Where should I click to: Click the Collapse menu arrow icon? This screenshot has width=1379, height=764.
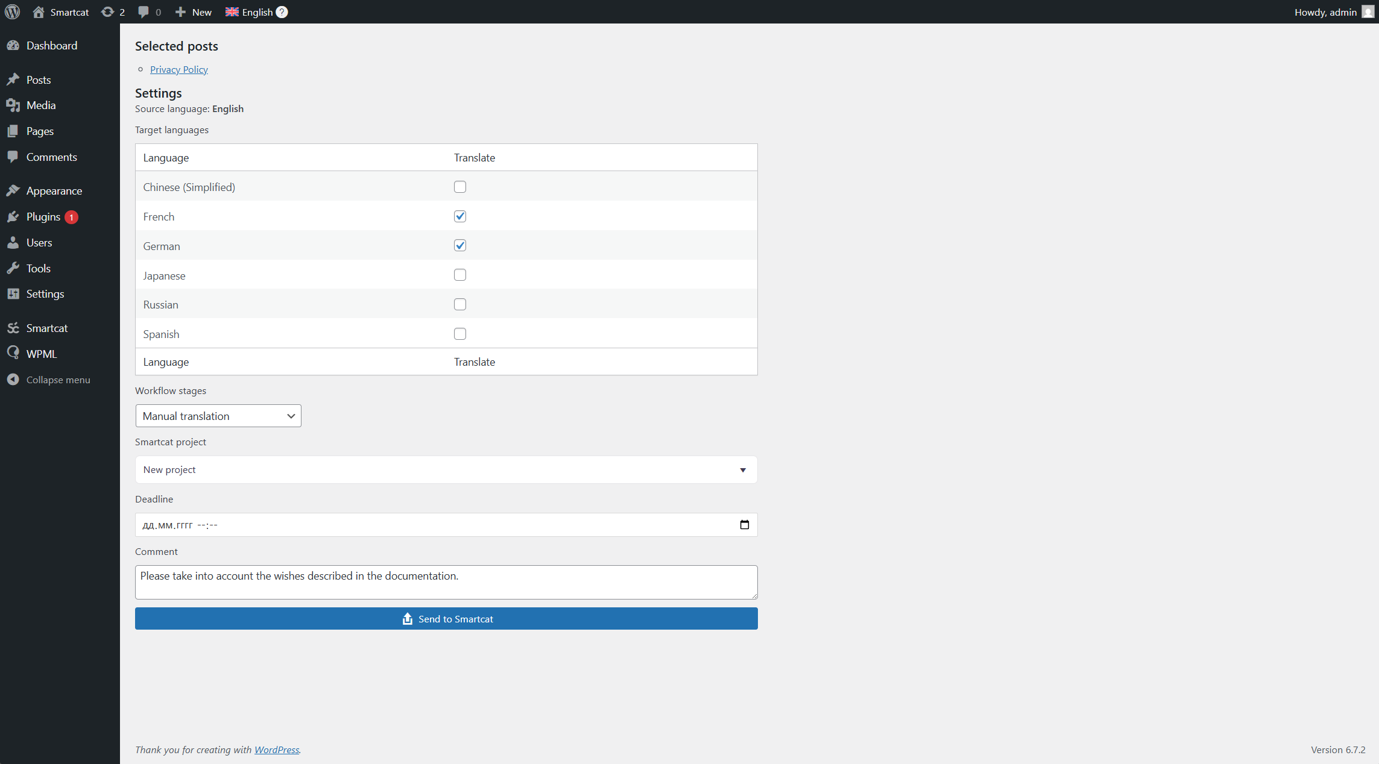click(13, 380)
